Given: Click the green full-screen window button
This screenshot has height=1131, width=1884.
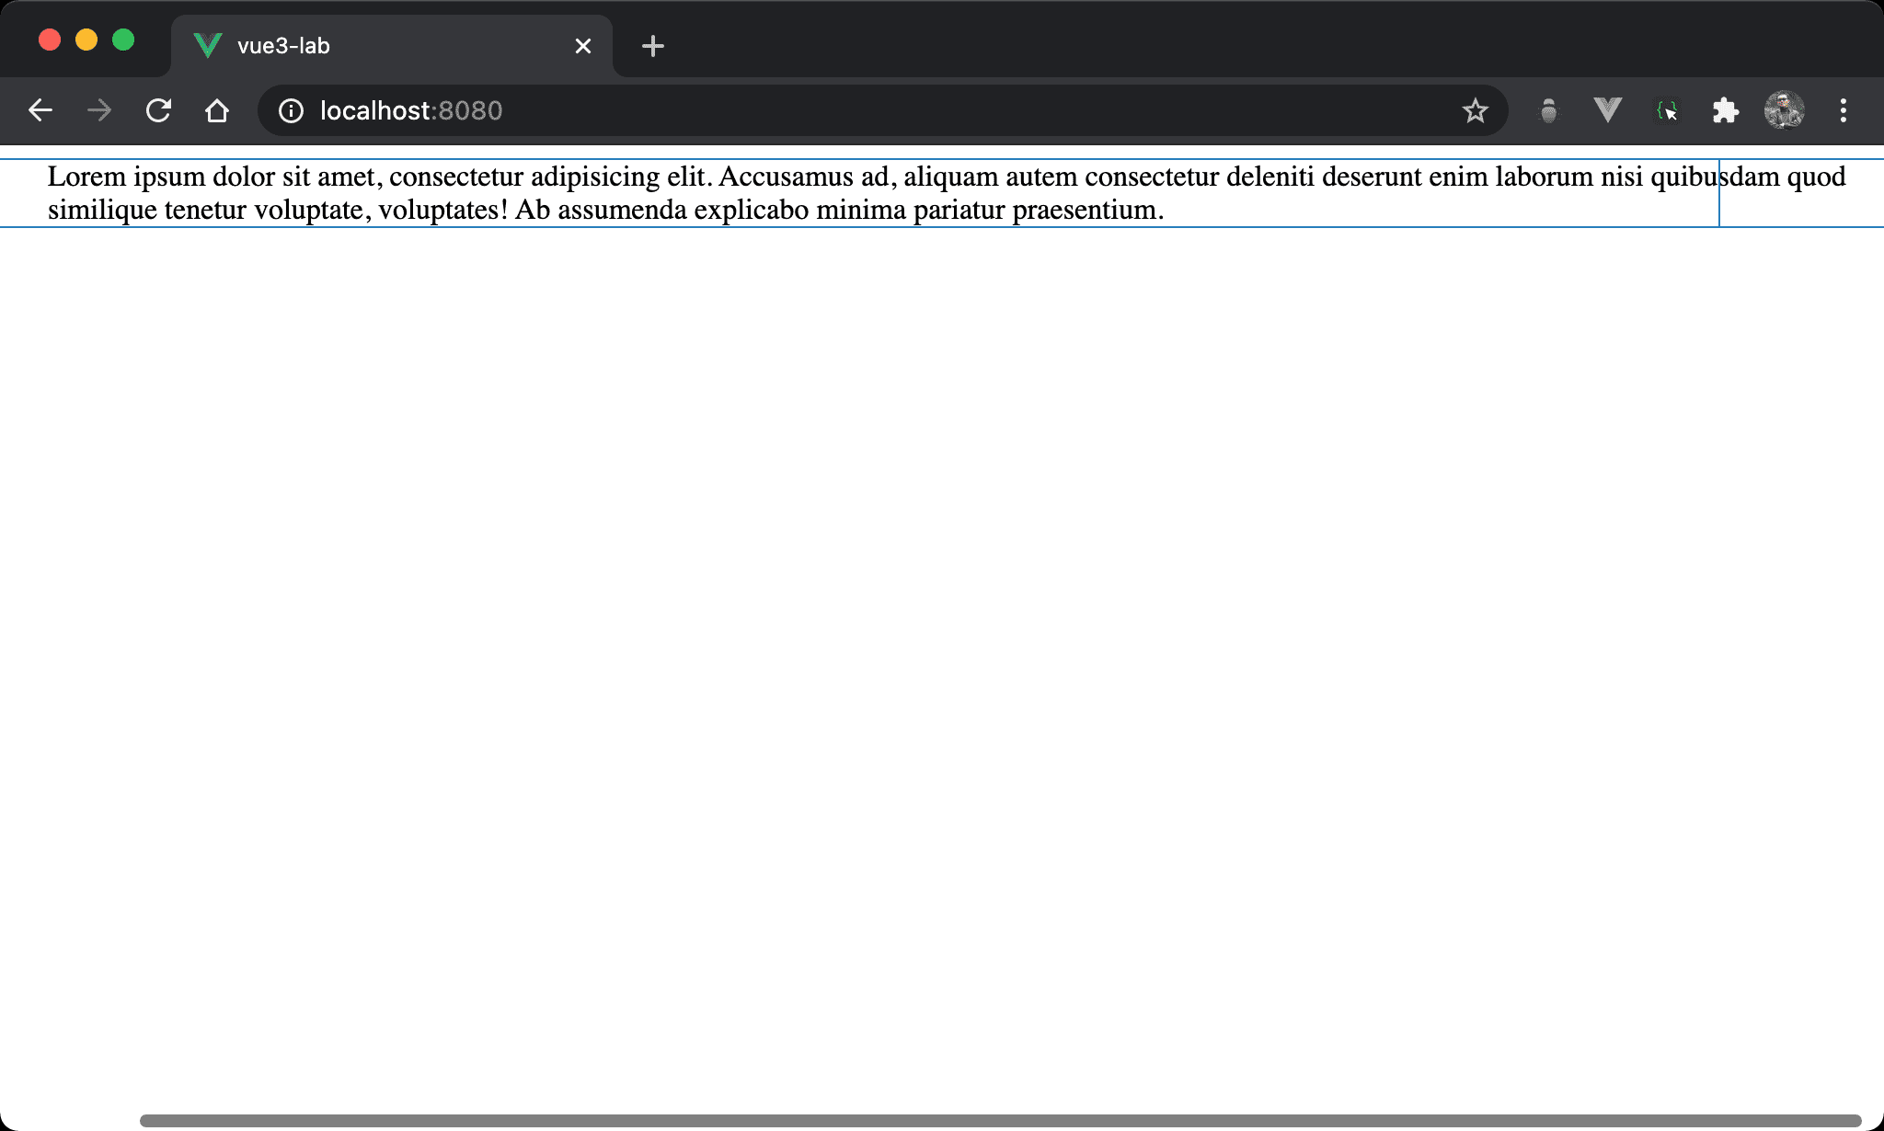Looking at the screenshot, I should click(123, 40).
